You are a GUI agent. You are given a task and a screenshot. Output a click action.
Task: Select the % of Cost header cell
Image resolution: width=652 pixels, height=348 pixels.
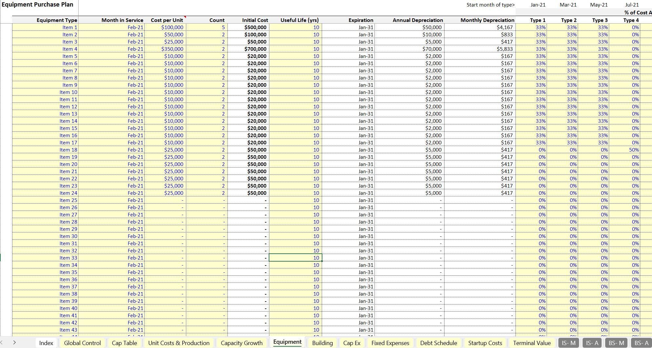coord(638,12)
